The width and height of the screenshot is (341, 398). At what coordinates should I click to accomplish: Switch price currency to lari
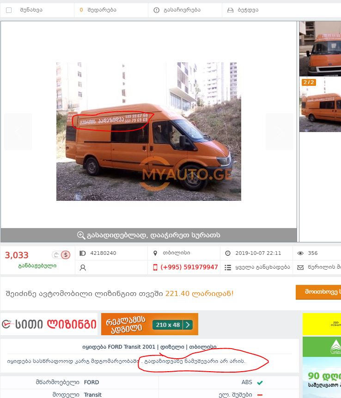coord(56,254)
